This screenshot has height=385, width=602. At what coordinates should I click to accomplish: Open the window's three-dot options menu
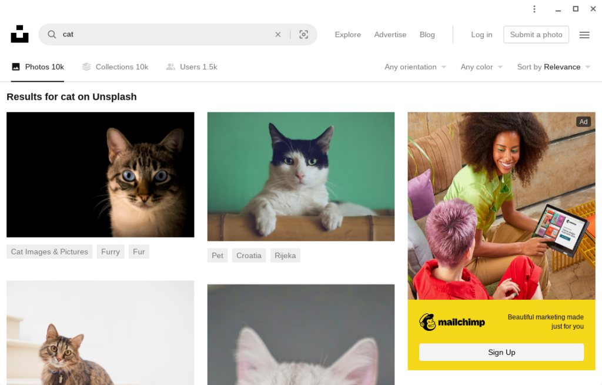[534, 9]
